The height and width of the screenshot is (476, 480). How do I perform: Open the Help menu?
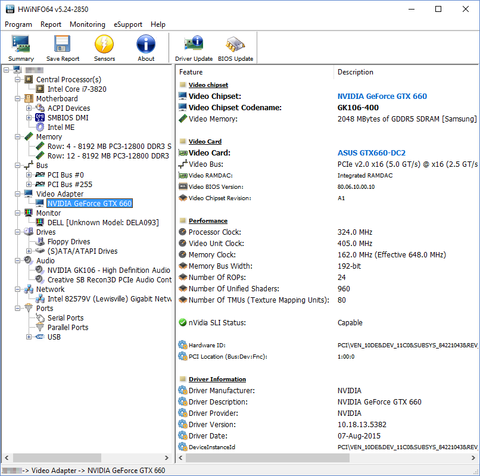(158, 24)
